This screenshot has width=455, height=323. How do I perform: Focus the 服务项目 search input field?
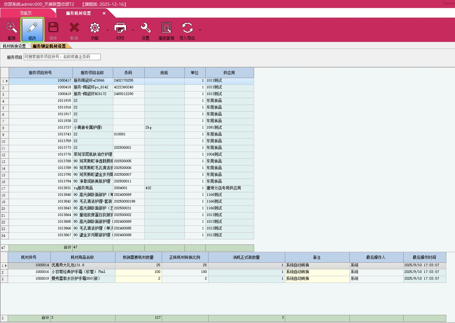tap(62, 57)
